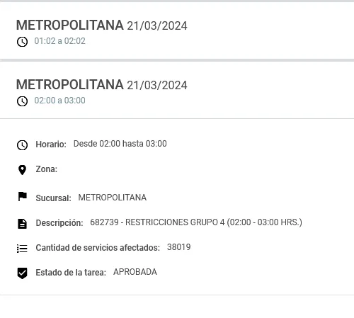Viewport: 354px width, 318px height.
Task: Click the 01:02 a 02:02 time range
Action: coord(59,41)
